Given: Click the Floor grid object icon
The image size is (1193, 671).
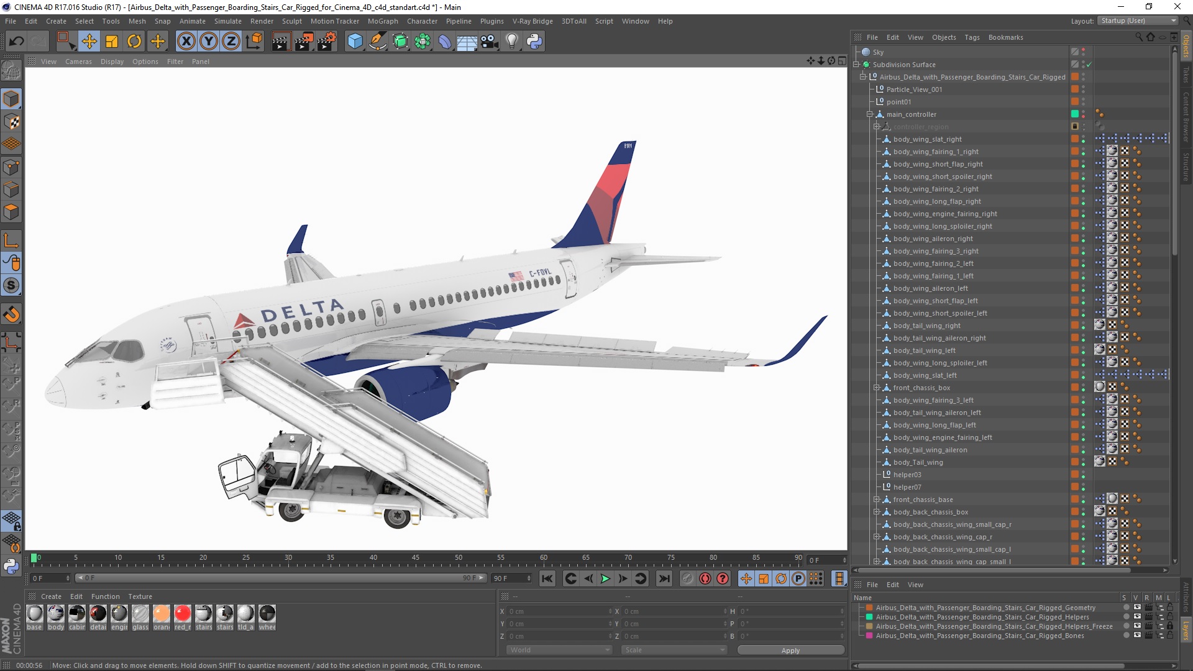Looking at the screenshot, I should click(x=467, y=42).
